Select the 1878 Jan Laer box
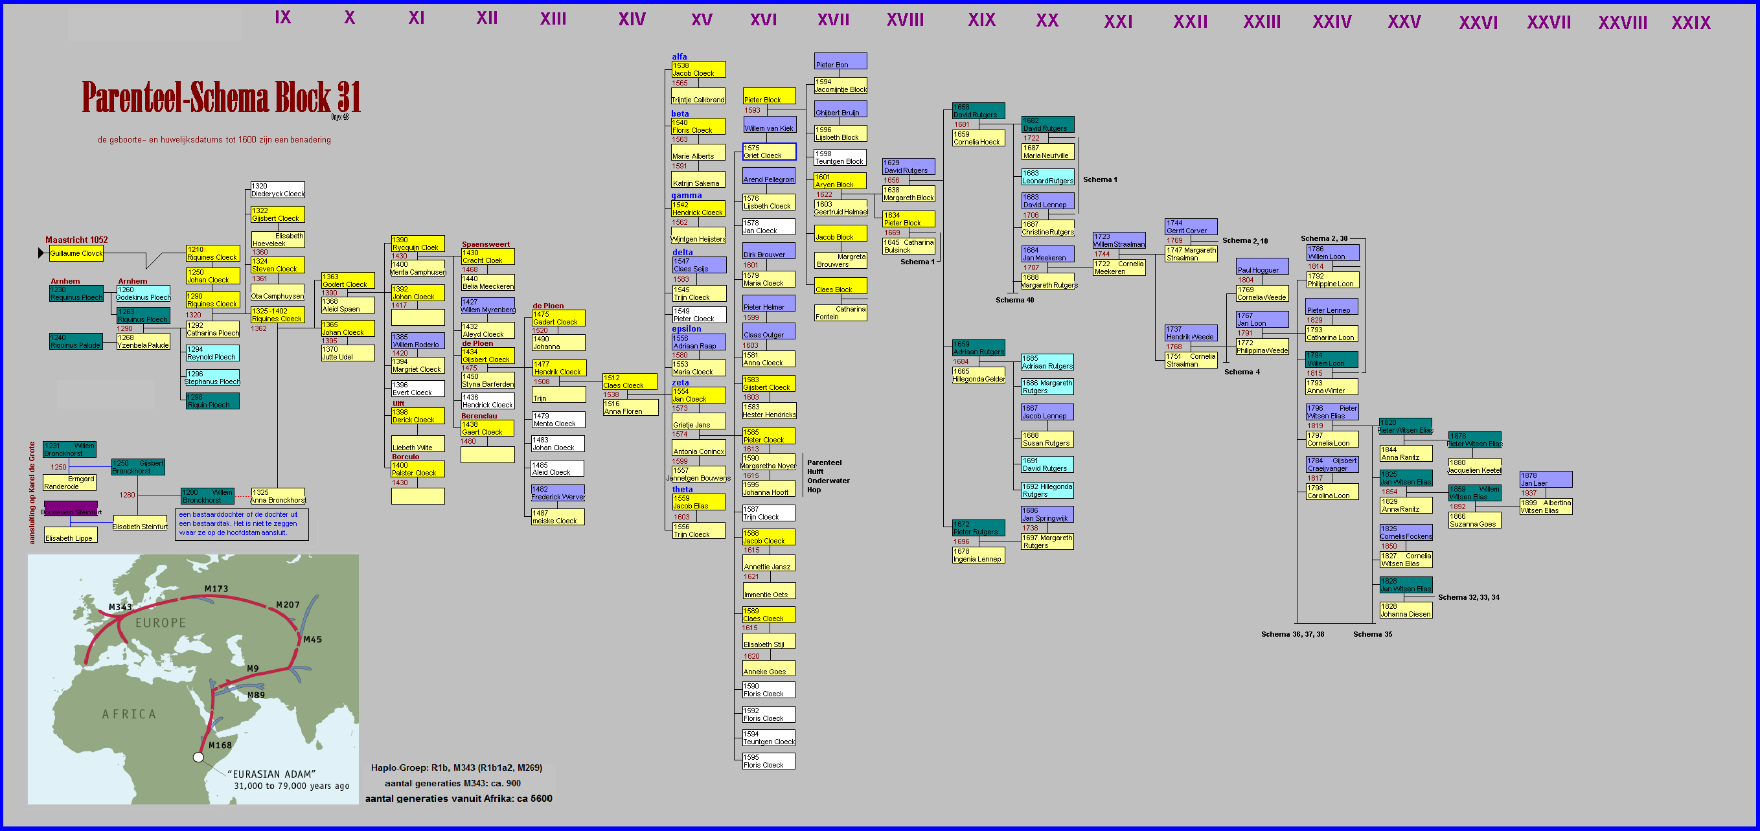This screenshot has height=831, width=1760. coord(1546,479)
